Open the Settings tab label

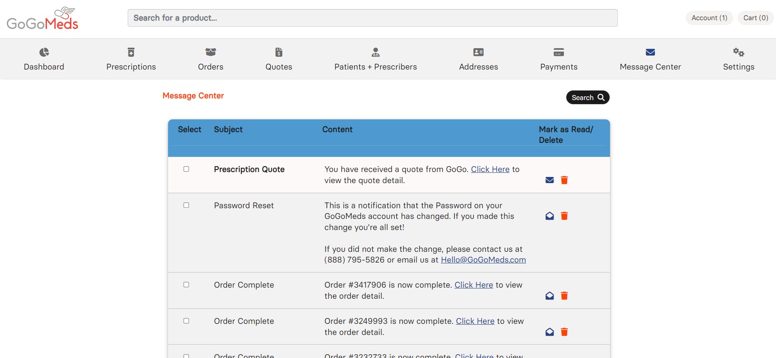739,67
